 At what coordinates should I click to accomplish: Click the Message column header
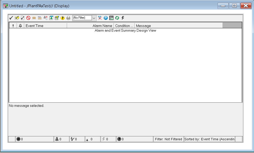point(178,26)
